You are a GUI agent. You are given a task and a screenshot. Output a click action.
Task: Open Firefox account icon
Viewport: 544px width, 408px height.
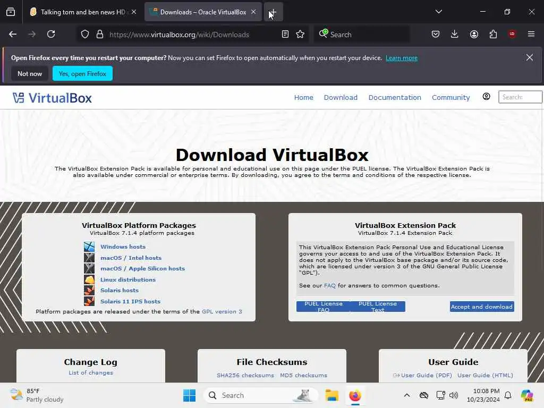tap(474, 35)
